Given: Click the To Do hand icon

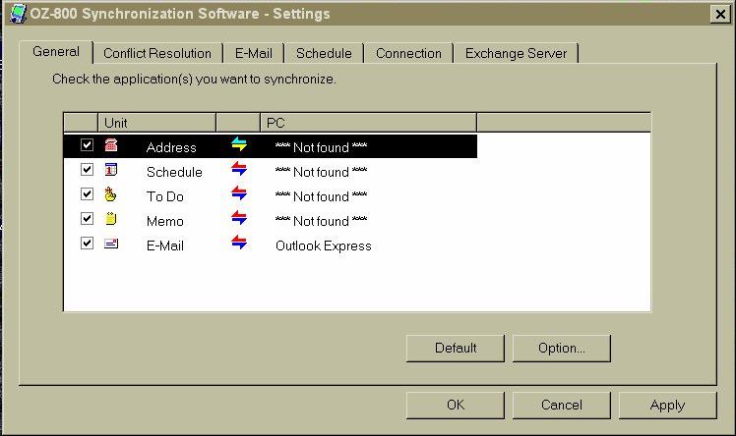Looking at the screenshot, I should click(x=111, y=194).
